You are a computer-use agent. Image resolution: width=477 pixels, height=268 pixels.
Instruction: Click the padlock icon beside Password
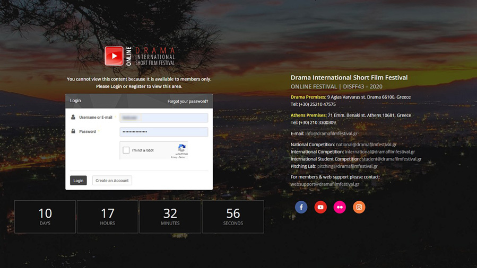[x=73, y=131]
